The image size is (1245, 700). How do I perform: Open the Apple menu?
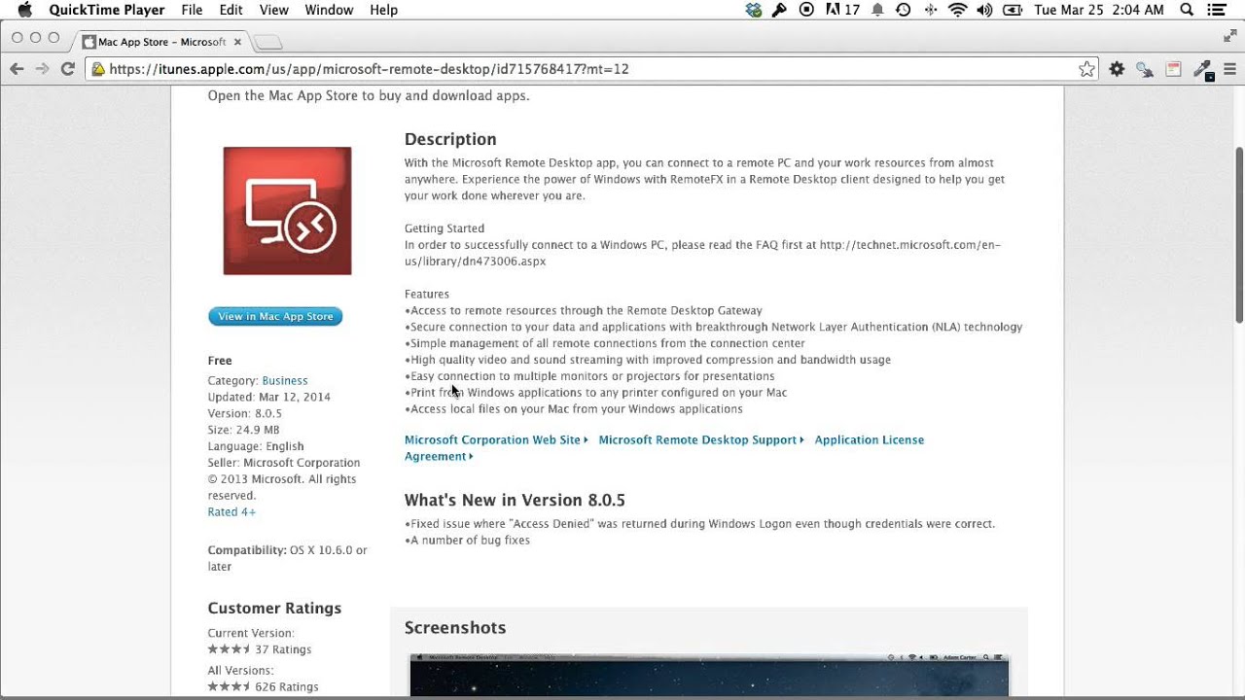click(24, 10)
